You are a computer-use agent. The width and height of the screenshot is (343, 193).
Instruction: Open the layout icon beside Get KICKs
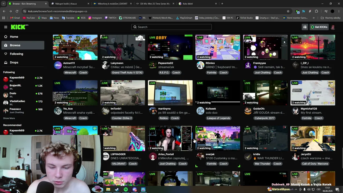click(305, 27)
